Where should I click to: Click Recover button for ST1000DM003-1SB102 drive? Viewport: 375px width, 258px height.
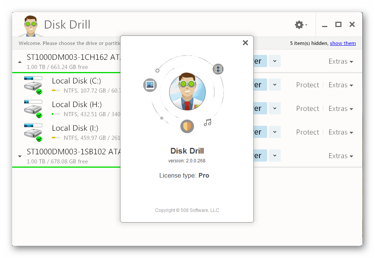(x=260, y=155)
